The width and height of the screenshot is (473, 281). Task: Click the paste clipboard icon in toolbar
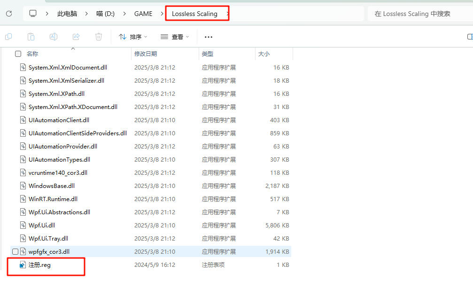tap(31, 37)
